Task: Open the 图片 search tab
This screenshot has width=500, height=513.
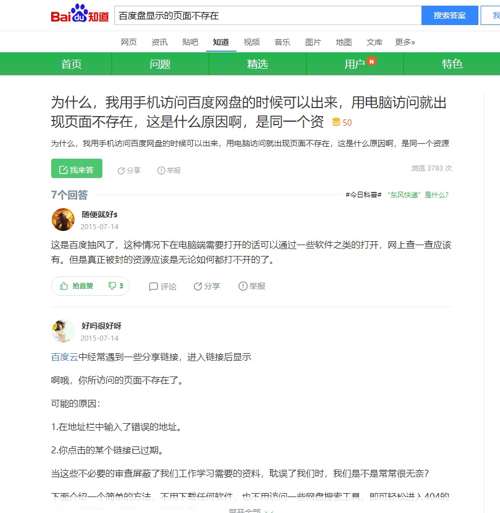Action: (313, 42)
